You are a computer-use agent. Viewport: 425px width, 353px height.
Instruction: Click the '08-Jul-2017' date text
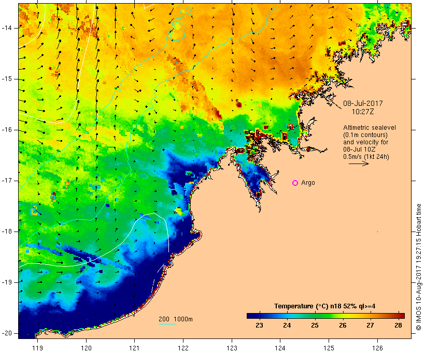coord(363,103)
